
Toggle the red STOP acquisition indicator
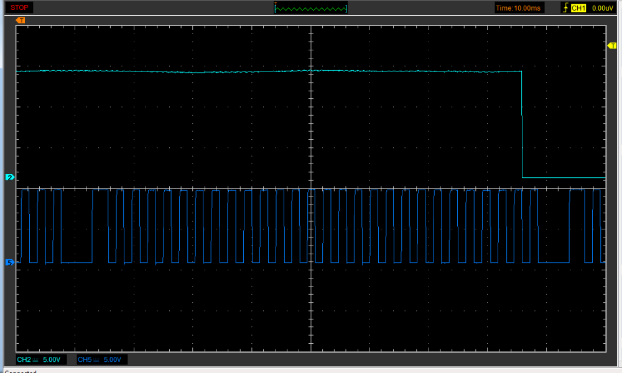coord(19,8)
